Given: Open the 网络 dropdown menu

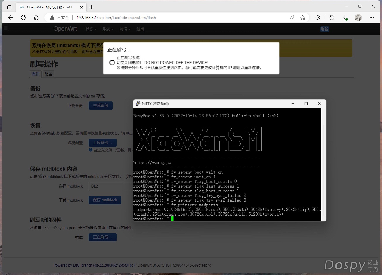Looking at the screenshot, I should [x=125, y=29].
